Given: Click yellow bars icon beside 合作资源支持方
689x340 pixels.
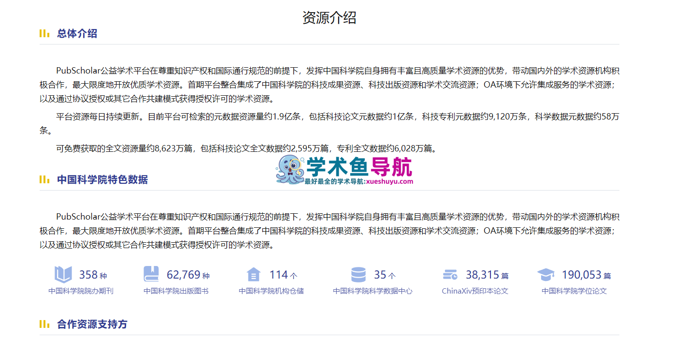Looking at the screenshot, I should point(44,324).
